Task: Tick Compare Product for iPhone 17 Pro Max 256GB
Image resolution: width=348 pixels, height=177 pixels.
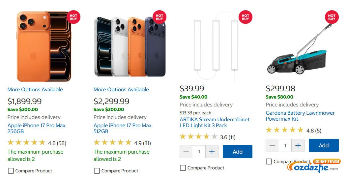Action: [x=11, y=171]
